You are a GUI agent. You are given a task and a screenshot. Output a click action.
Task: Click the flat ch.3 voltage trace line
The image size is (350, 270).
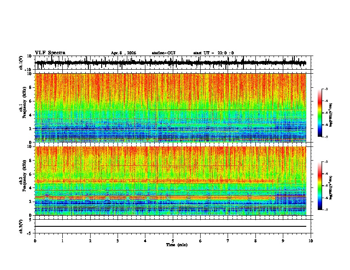coord(171,226)
